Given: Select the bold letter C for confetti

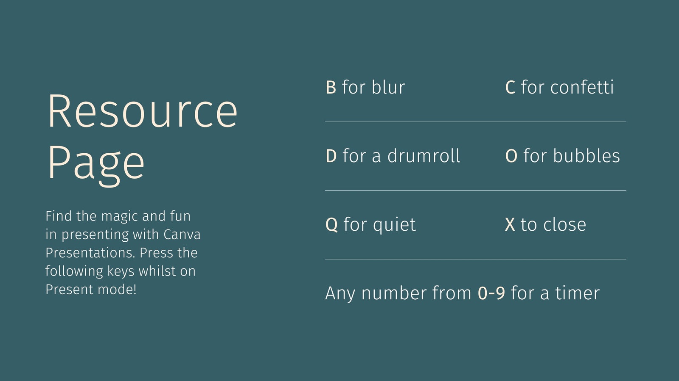Looking at the screenshot, I should point(510,88).
